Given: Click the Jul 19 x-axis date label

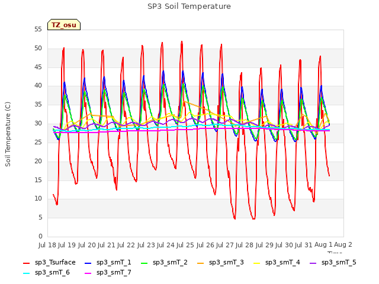Looking at the screenshot, I should point(67,245).
